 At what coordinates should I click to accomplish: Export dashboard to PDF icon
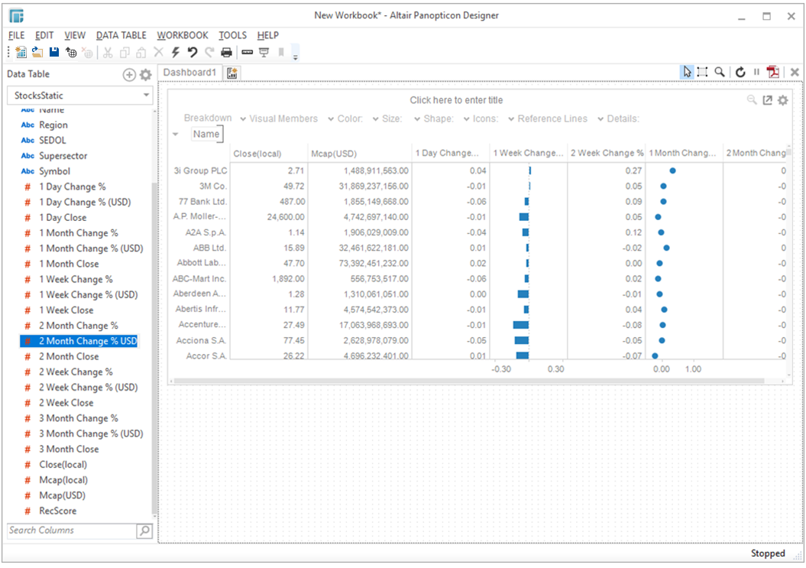click(x=774, y=72)
